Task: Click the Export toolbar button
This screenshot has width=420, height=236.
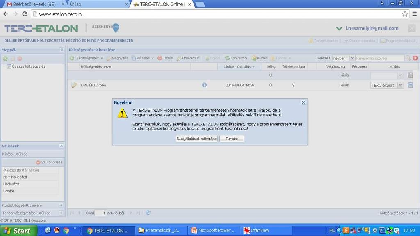Action: [x=212, y=58]
